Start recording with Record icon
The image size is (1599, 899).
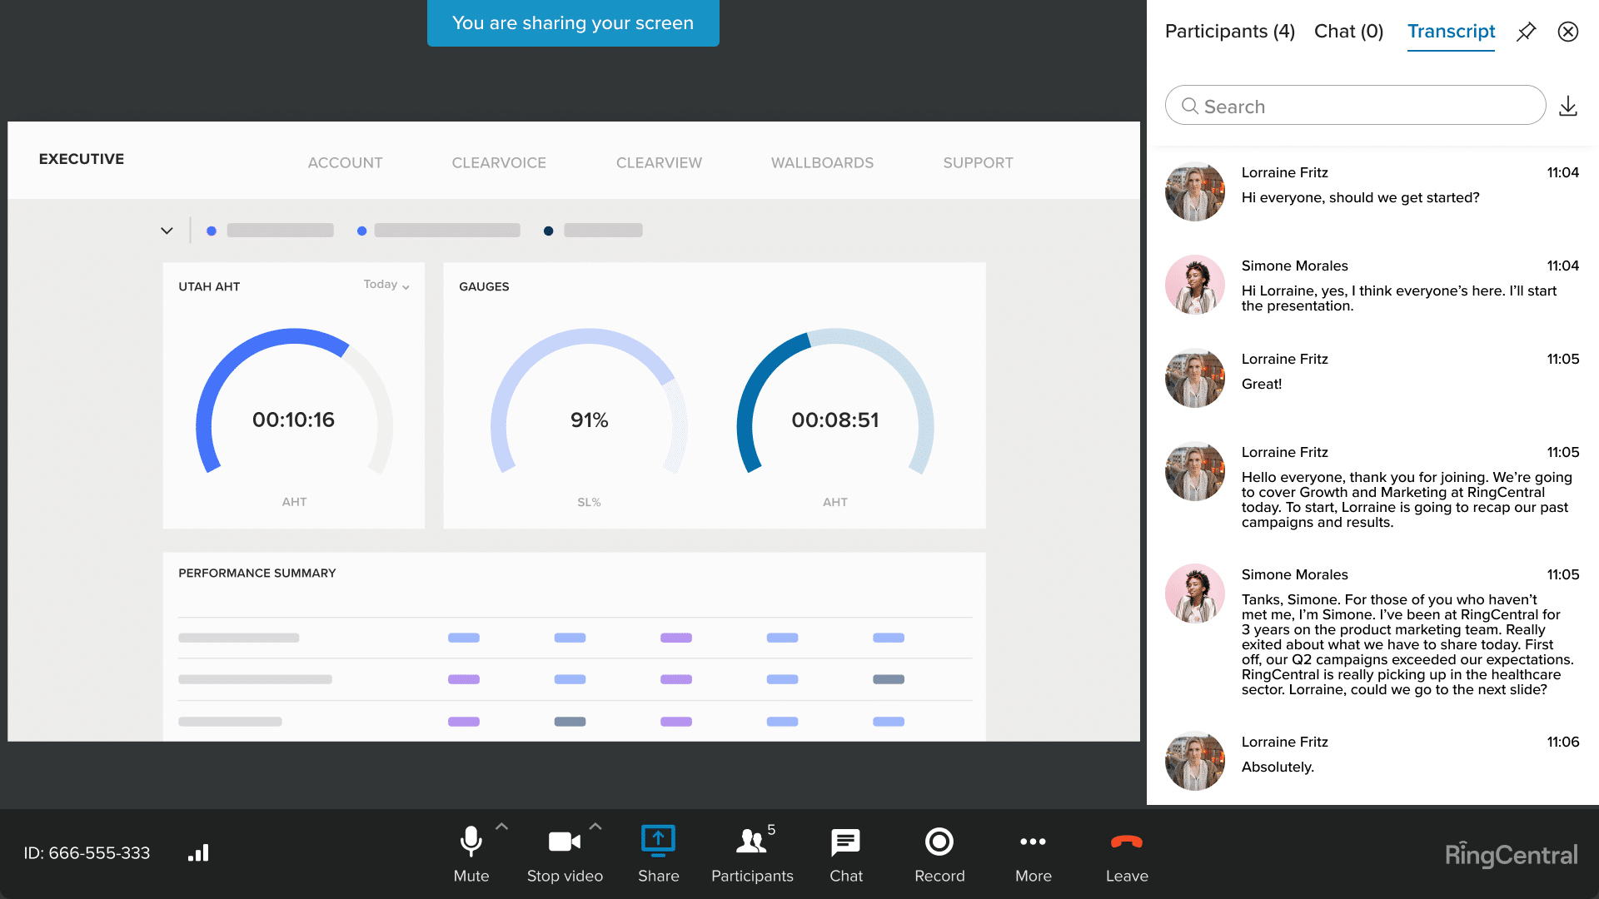coord(939,842)
